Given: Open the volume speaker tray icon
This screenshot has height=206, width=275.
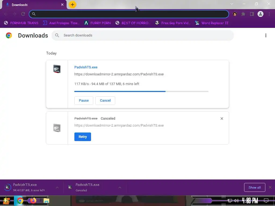Looking at the screenshot, I should tap(236, 201).
